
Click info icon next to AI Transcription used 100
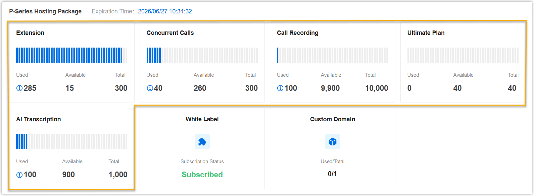click(19, 175)
